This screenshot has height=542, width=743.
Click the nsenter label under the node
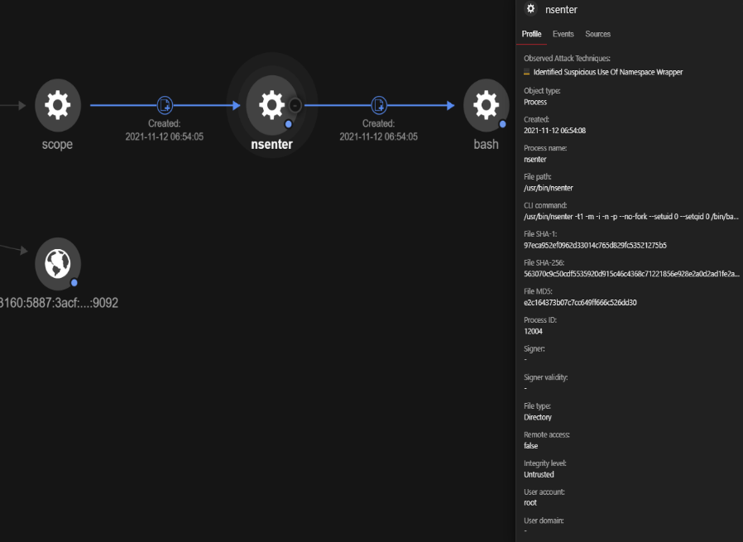tap(272, 144)
